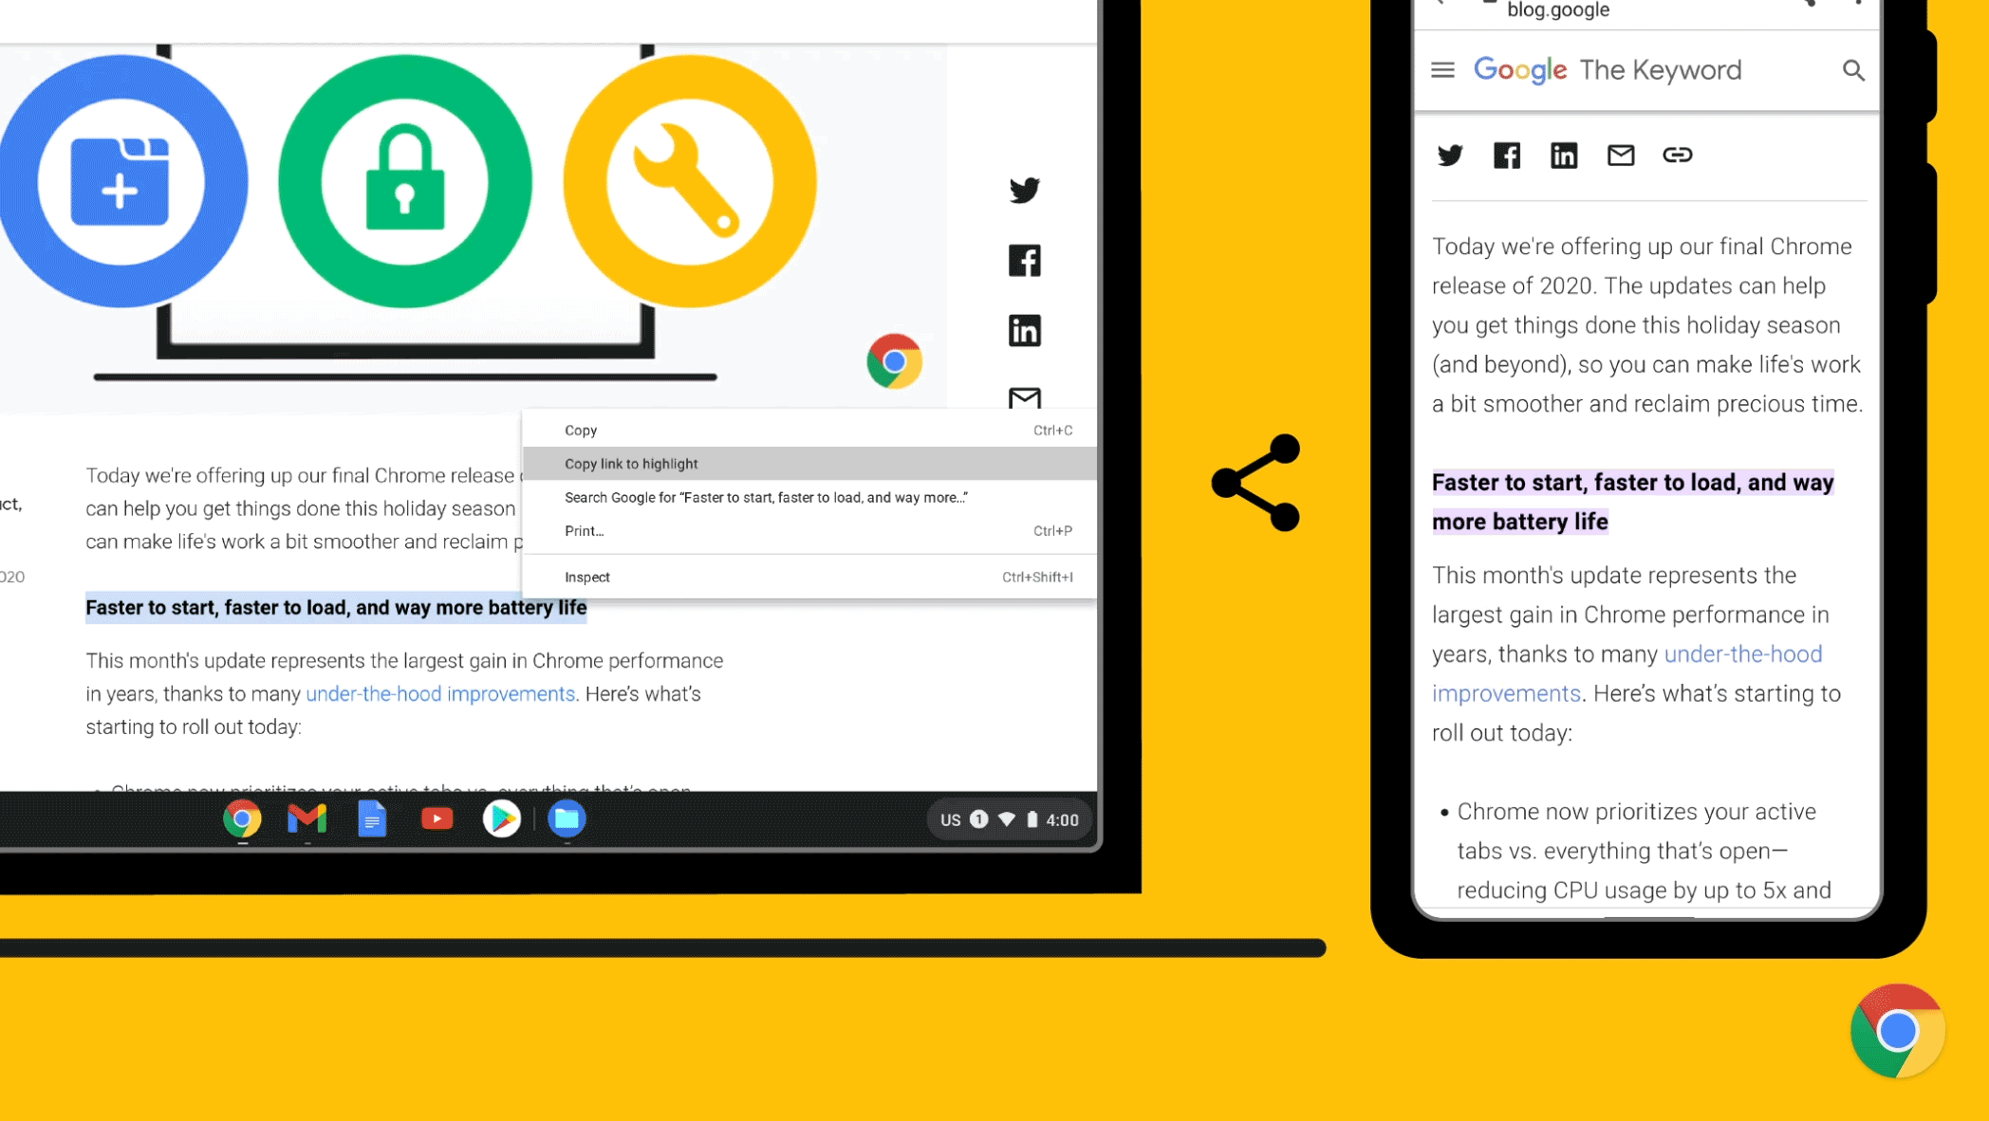Toggle battery status display
The image size is (1989, 1121).
coord(1032,818)
